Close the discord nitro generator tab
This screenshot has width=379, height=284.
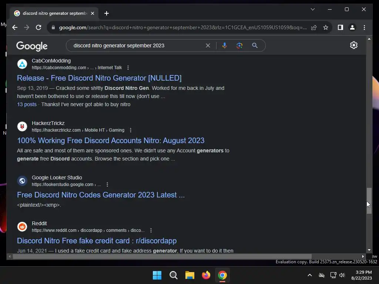click(x=92, y=13)
